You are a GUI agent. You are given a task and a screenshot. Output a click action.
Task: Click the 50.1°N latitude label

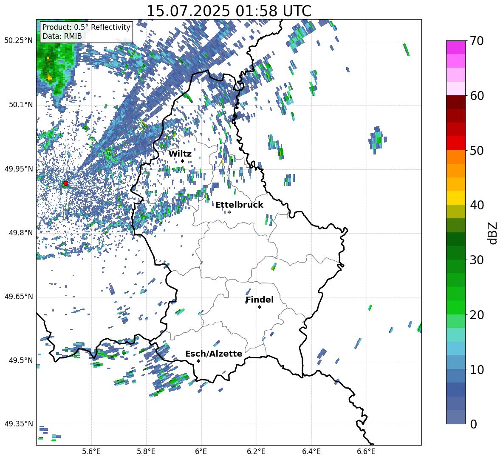pos(20,105)
